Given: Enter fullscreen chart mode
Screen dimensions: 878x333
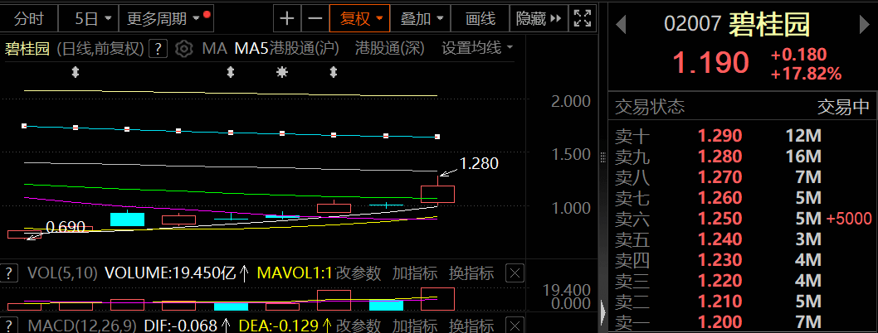Looking at the screenshot, I should pos(583,17).
